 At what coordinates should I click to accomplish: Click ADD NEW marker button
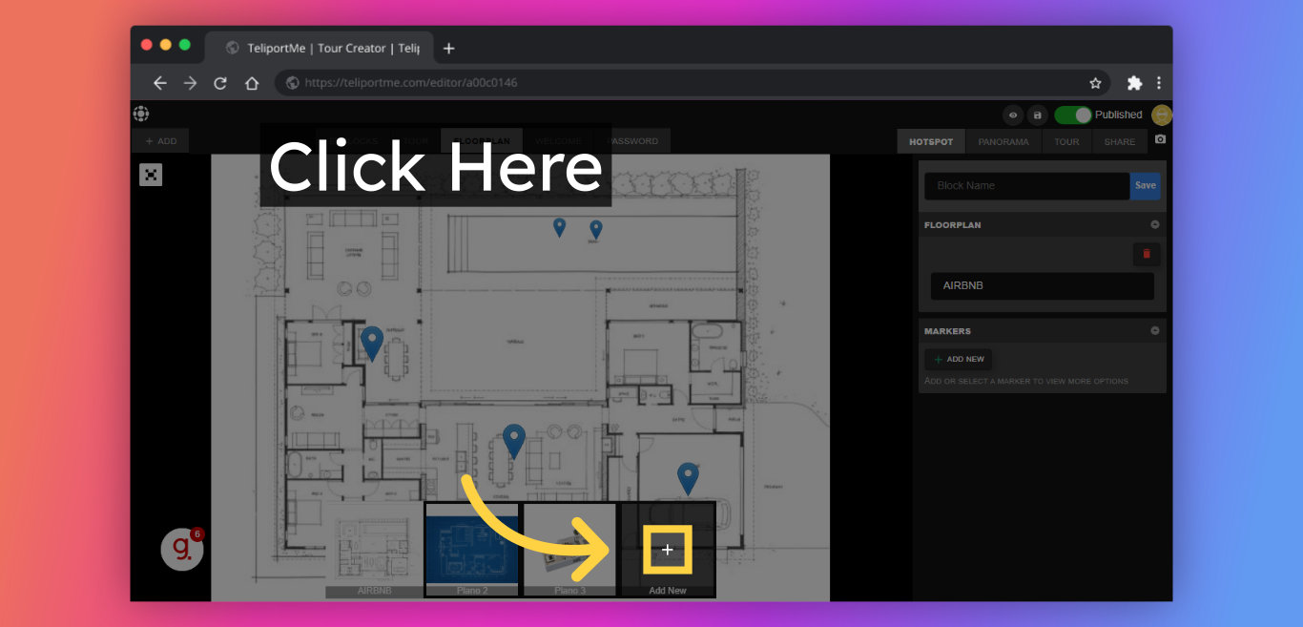(959, 359)
